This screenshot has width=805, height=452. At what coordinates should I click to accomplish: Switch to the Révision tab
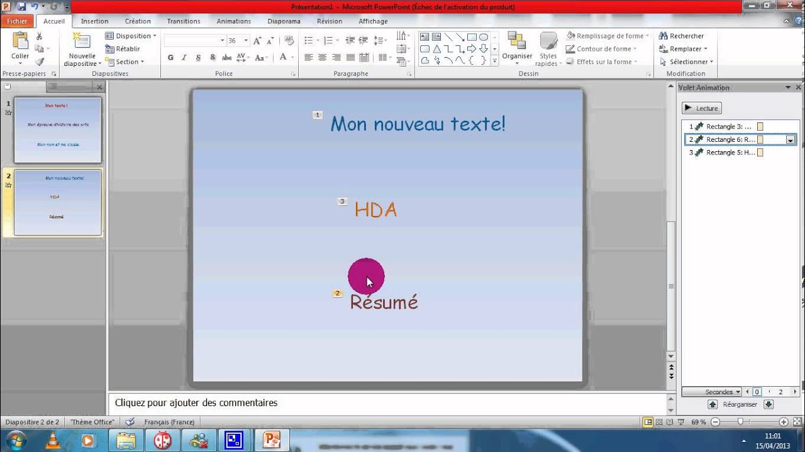pos(330,21)
